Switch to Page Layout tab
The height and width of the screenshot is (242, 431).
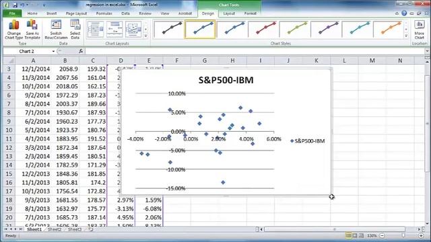(76, 13)
